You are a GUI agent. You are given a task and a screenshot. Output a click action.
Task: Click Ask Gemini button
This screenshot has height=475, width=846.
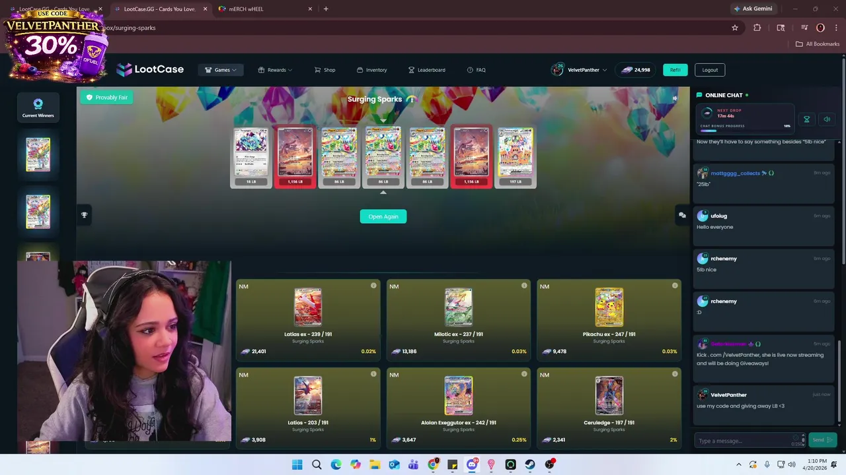(x=753, y=9)
